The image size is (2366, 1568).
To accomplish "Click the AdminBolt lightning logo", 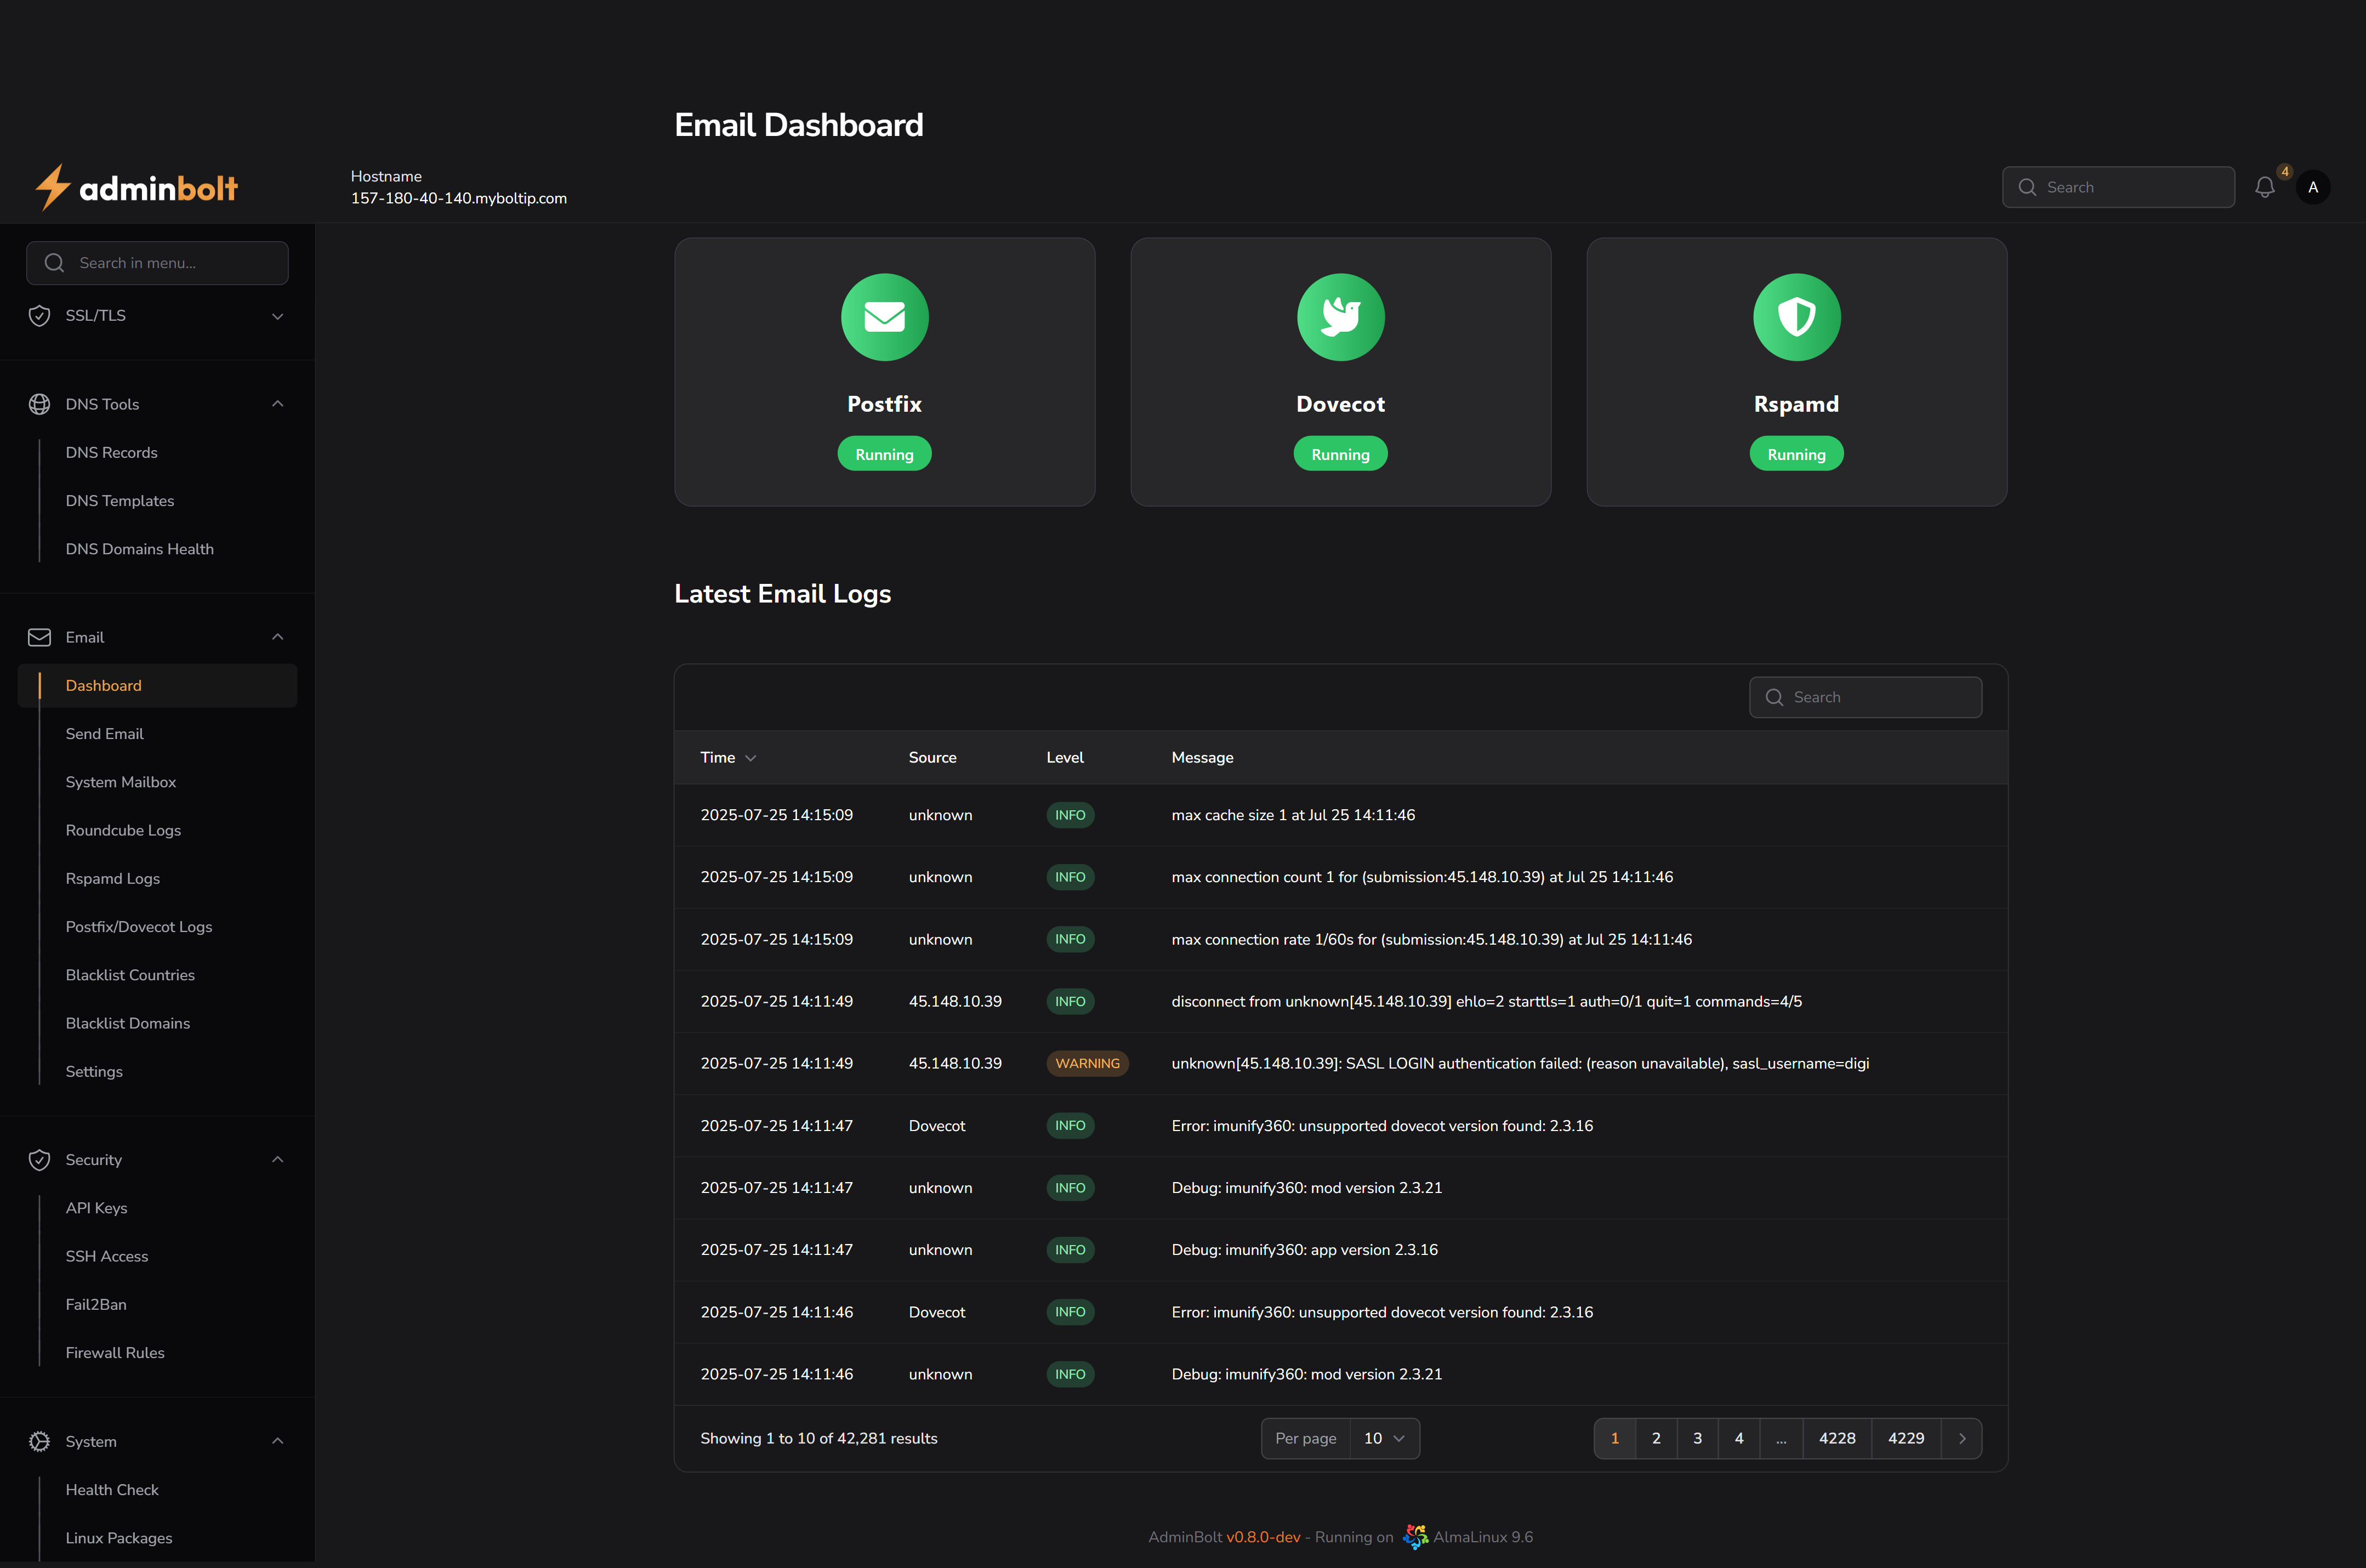I will (x=54, y=186).
